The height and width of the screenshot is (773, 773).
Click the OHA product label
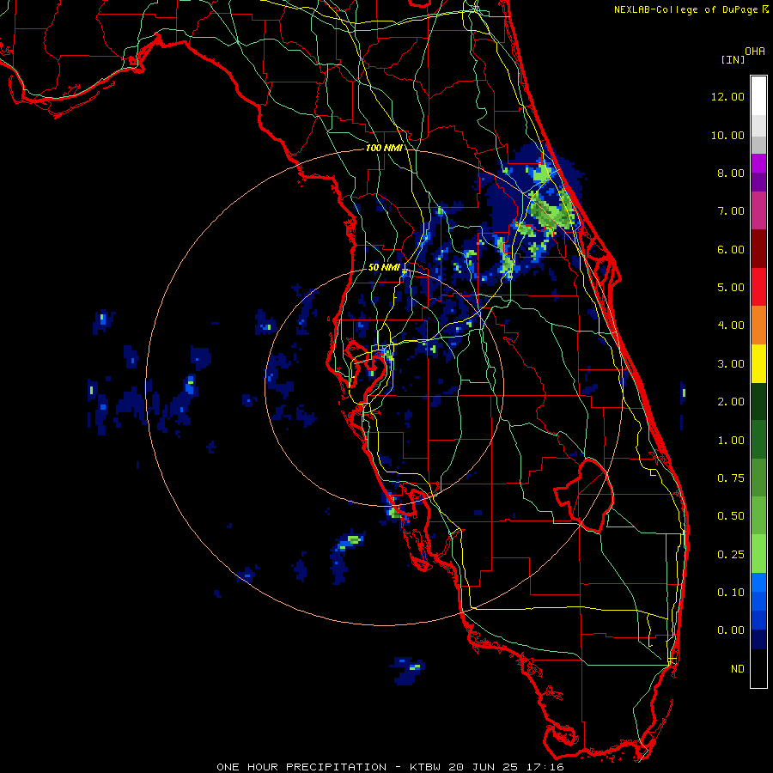[755, 51]
